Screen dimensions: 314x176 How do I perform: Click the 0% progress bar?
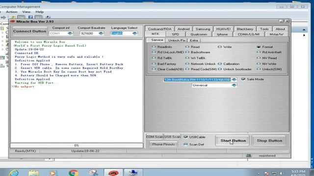77,145
